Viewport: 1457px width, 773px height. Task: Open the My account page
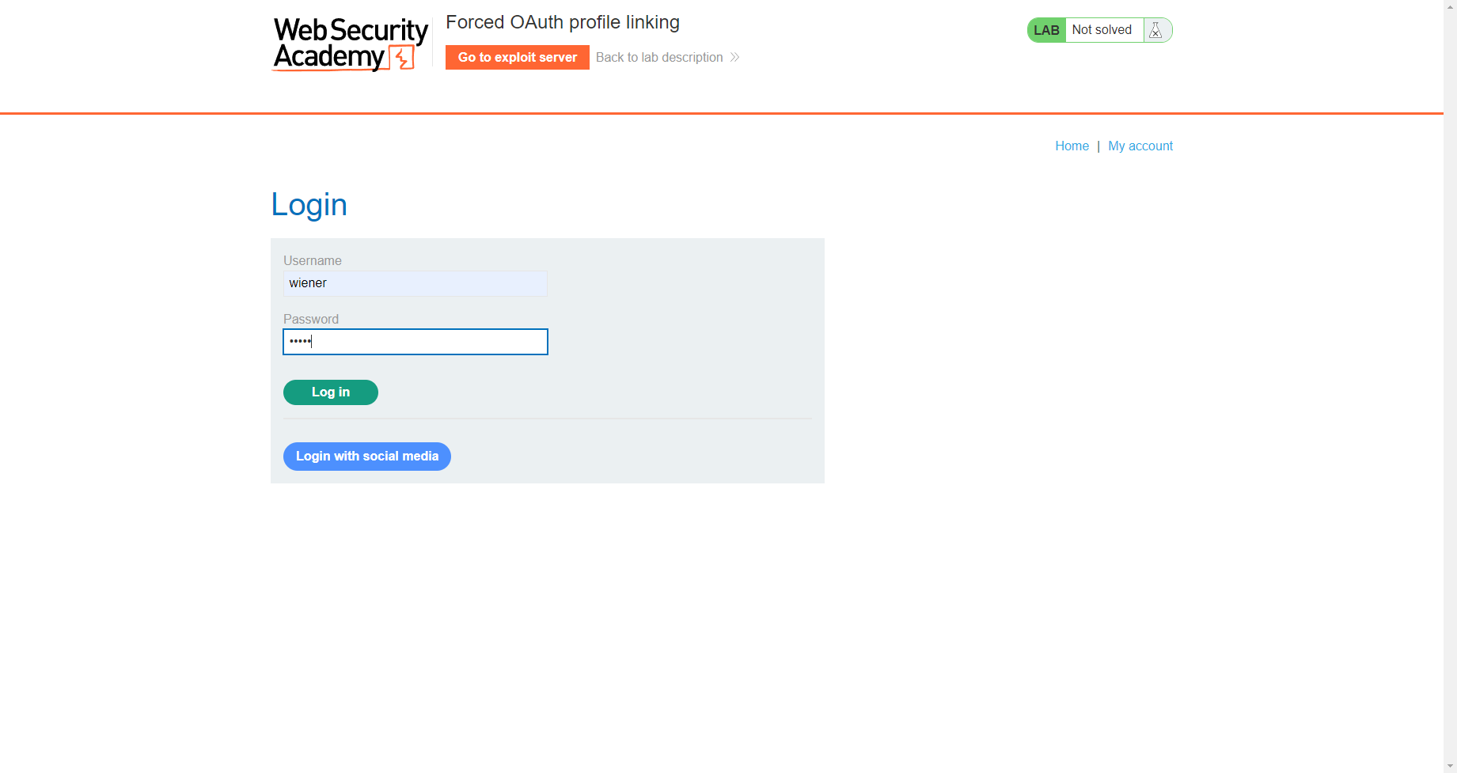pyautogui.click(x=1140, y=146)
